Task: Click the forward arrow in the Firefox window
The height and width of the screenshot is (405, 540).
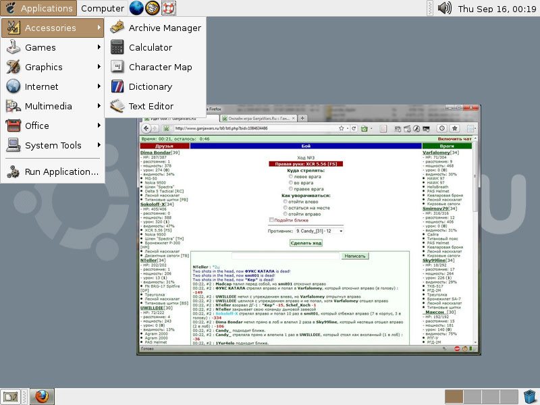Action: 155,128
